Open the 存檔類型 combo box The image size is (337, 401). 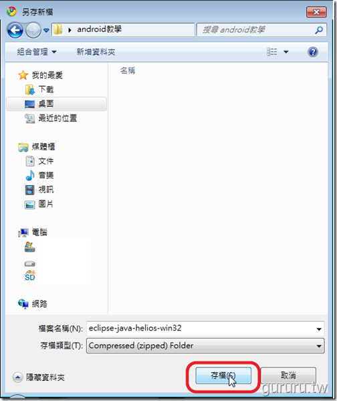click(x=205, y=346)
